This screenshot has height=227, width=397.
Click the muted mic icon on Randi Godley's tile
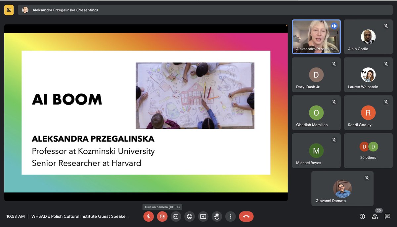pyautogui.click(x=386, y=102)
